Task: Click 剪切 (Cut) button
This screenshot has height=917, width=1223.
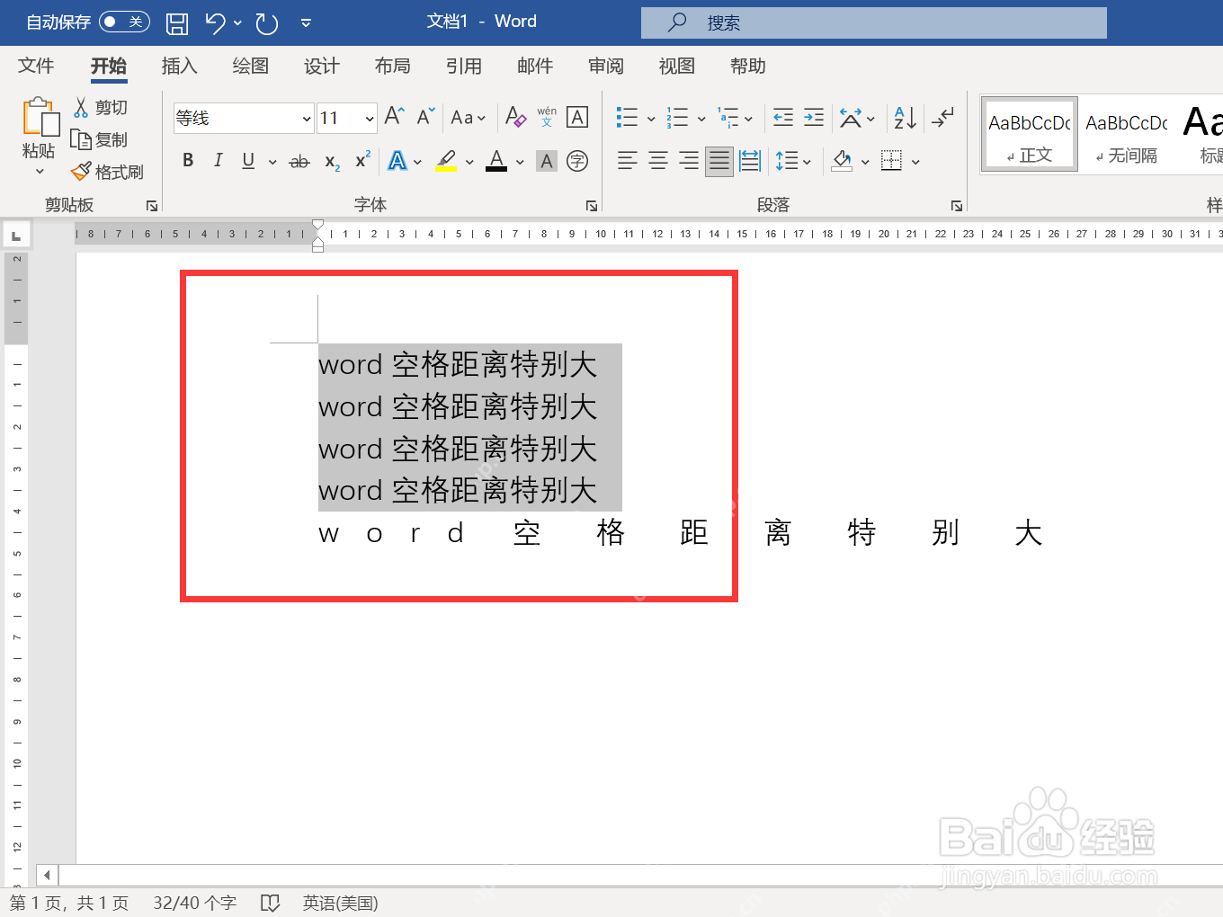Action: (x=101, y=108)
